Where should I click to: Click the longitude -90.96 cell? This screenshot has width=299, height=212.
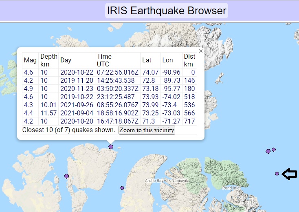pyautogui.click(x=171, y=72)
